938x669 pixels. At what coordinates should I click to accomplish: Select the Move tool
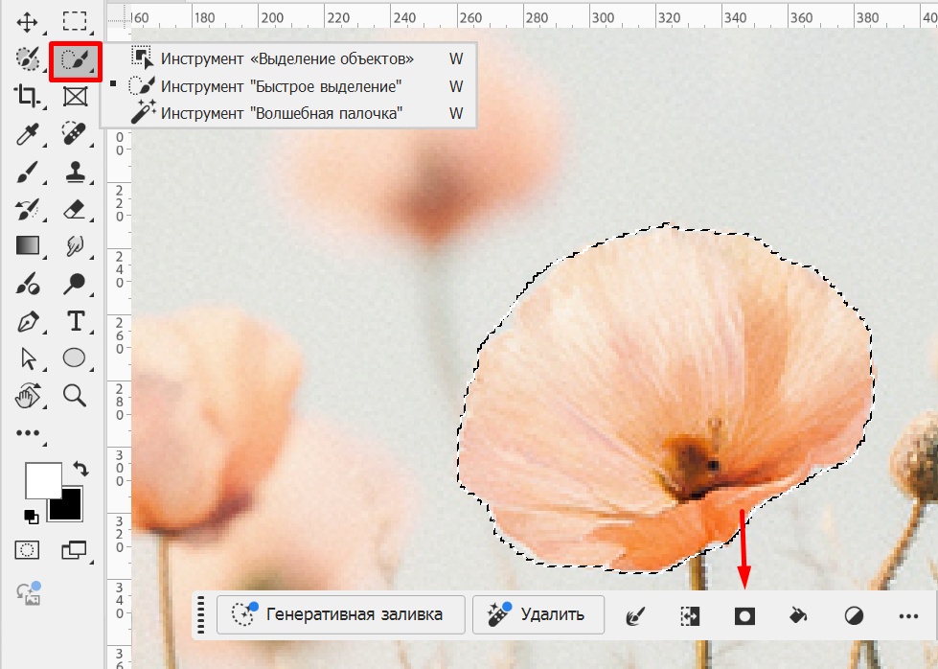27,21
